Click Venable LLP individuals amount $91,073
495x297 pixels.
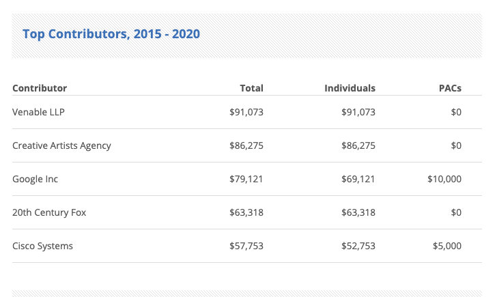pos(358,112)
